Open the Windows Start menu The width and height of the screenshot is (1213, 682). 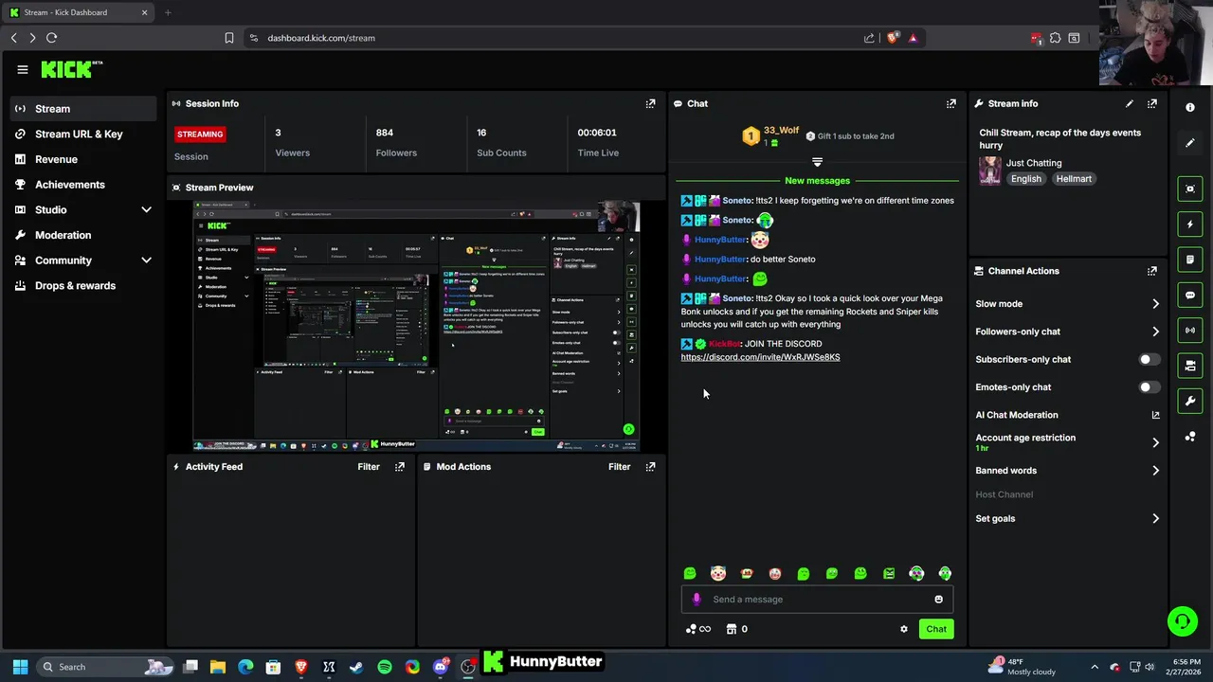20,667
